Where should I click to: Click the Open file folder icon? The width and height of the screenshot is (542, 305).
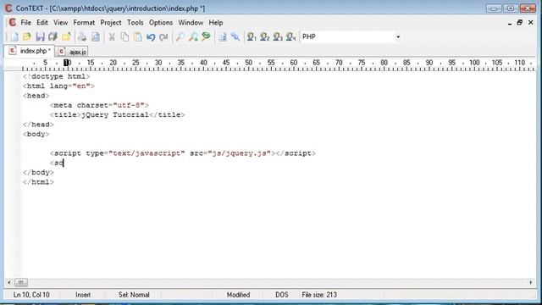[27, 36]
